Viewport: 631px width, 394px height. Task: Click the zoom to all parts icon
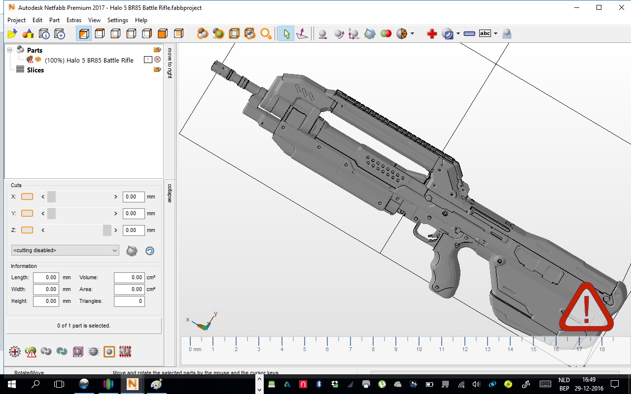[203, 33]
